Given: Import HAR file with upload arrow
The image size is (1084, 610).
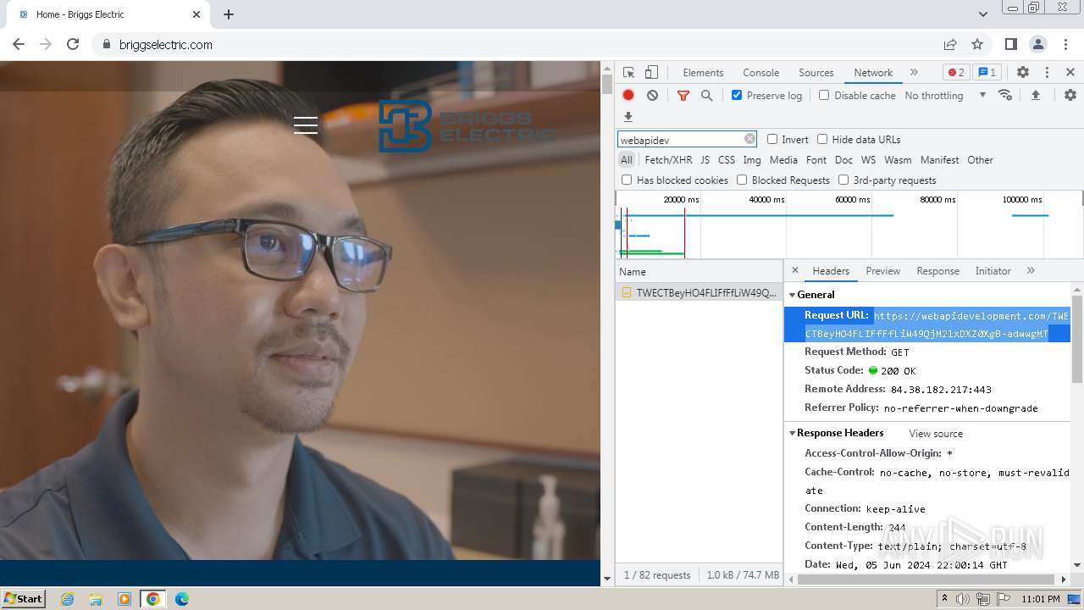Looking at the screenshot, I should tap(1035, 96).
